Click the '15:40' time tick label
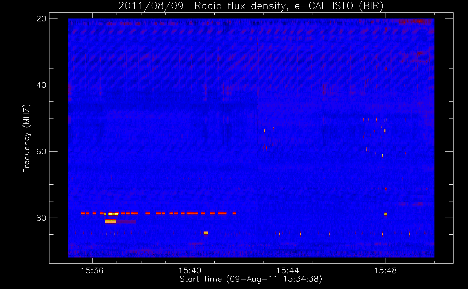This screenshot has height=289, width=468. pyautogui.click(x=190, y=271)
